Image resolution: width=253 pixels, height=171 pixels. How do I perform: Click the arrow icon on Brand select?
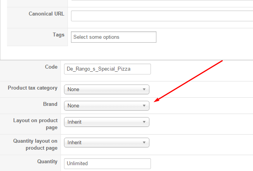point(144,105)
